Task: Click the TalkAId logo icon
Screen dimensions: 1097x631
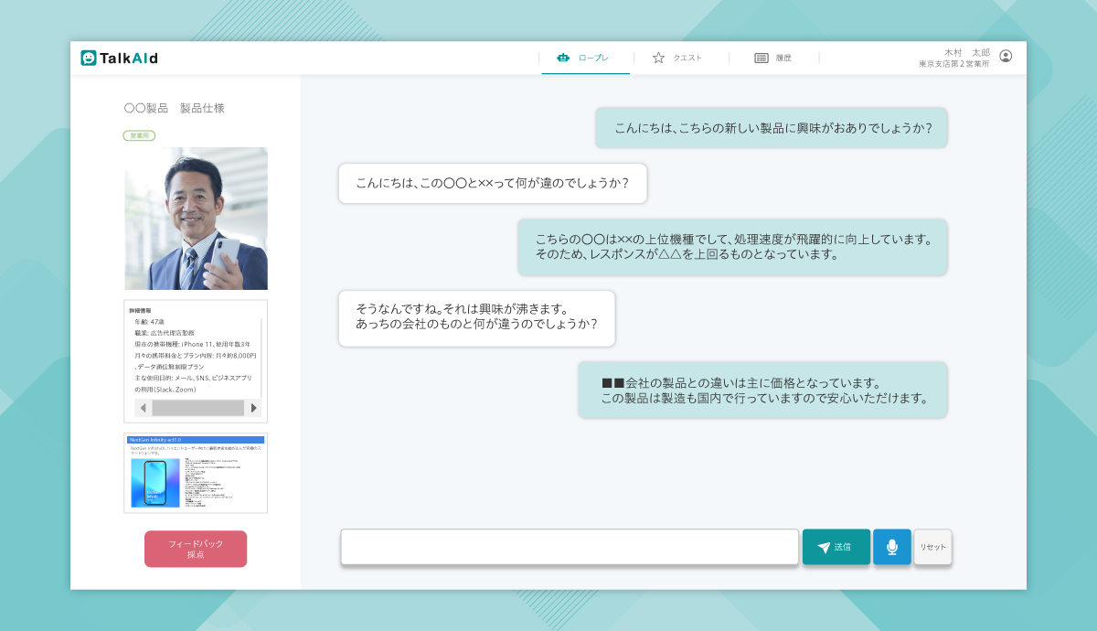Action: (x=89, y=58)
